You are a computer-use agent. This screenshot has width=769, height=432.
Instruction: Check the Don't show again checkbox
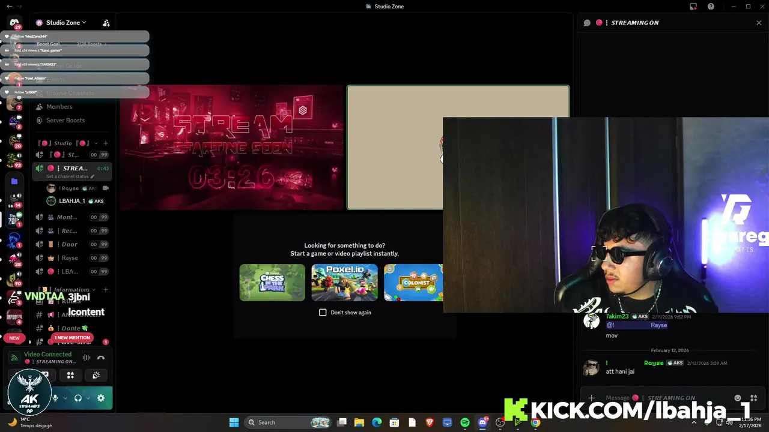point(323,313)
